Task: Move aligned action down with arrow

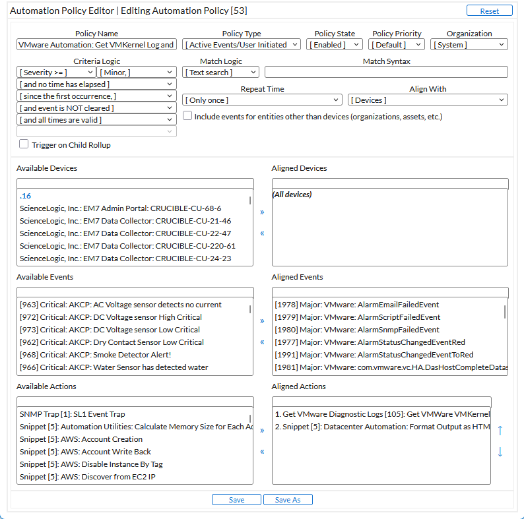Action: [x=500, y=452]
